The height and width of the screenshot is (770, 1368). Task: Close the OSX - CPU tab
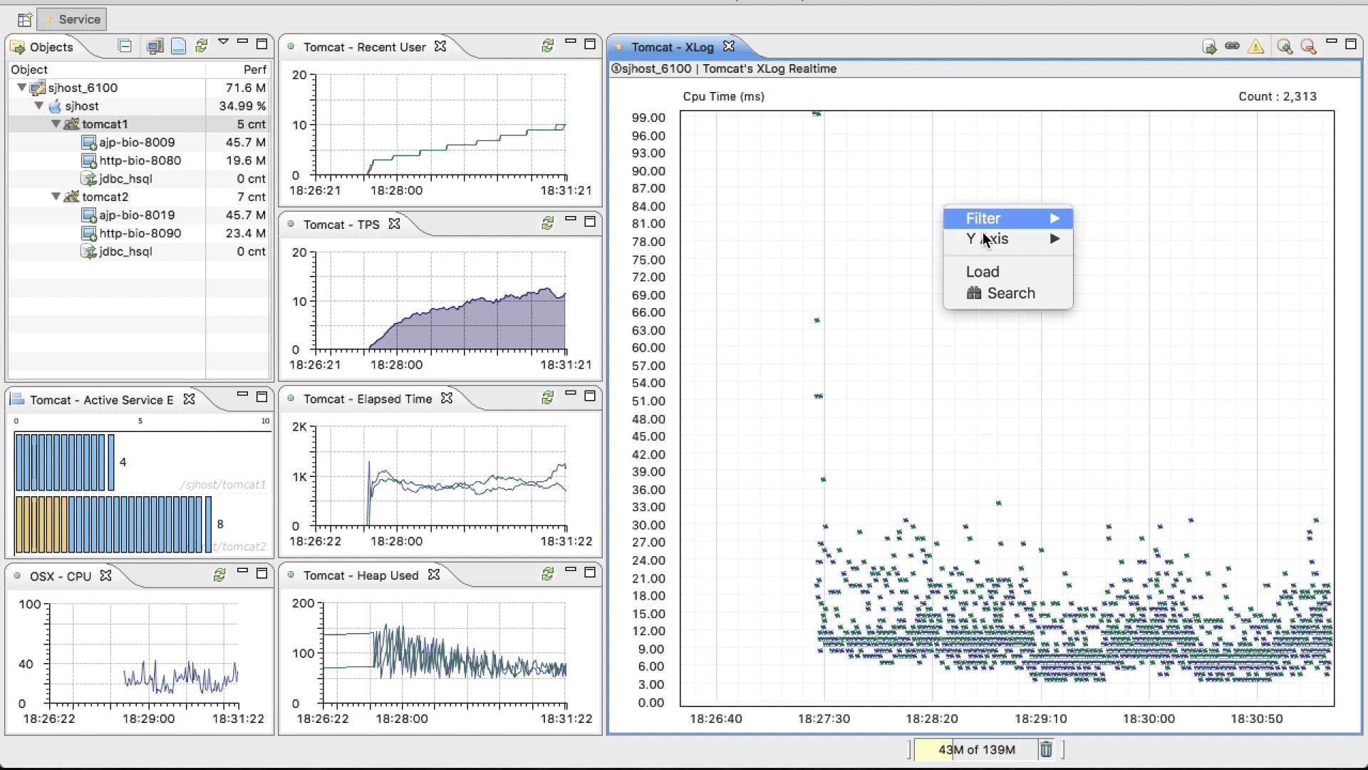point(105,575)
